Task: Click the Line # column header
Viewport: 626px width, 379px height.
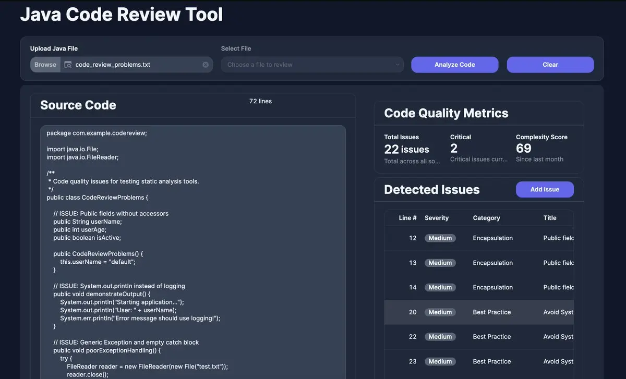Action: pos(407,218)
